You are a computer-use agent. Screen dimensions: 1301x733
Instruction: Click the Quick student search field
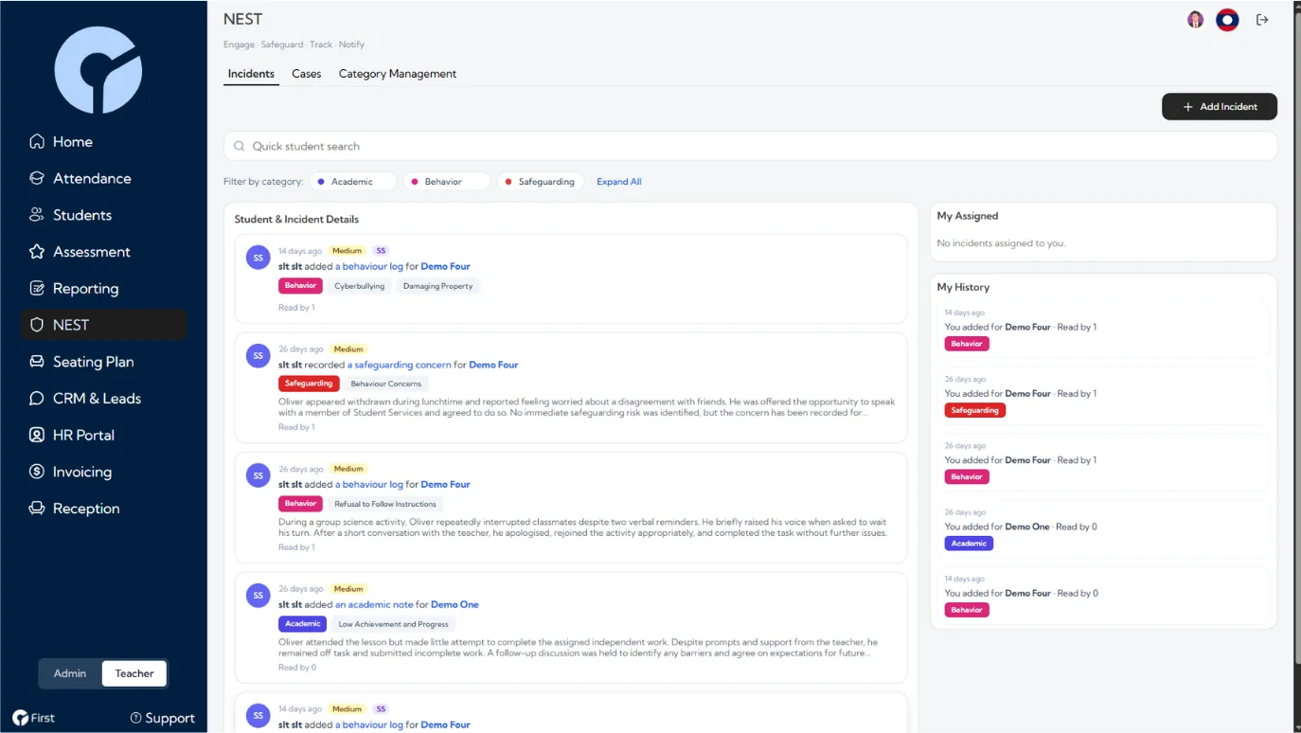[750, 146]
